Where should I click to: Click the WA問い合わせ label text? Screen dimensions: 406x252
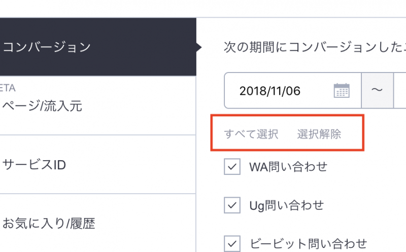tap(288, 167)
